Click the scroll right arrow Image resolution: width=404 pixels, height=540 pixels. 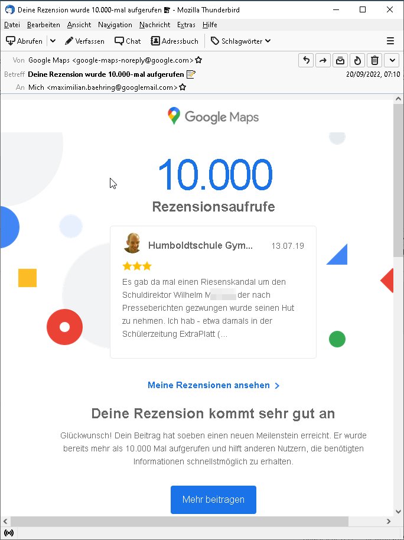pos(389,522)
